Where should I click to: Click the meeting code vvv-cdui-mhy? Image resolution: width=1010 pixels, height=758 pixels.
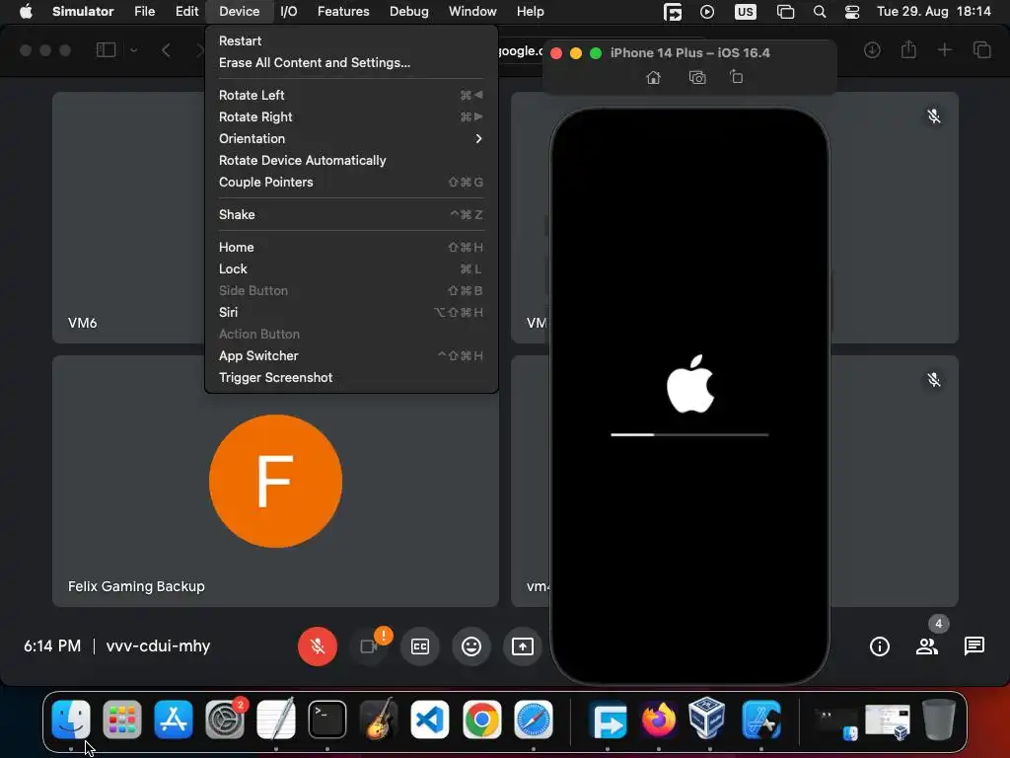coord(158,645)
